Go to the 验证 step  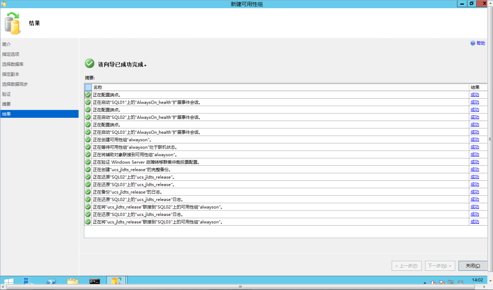6,94
